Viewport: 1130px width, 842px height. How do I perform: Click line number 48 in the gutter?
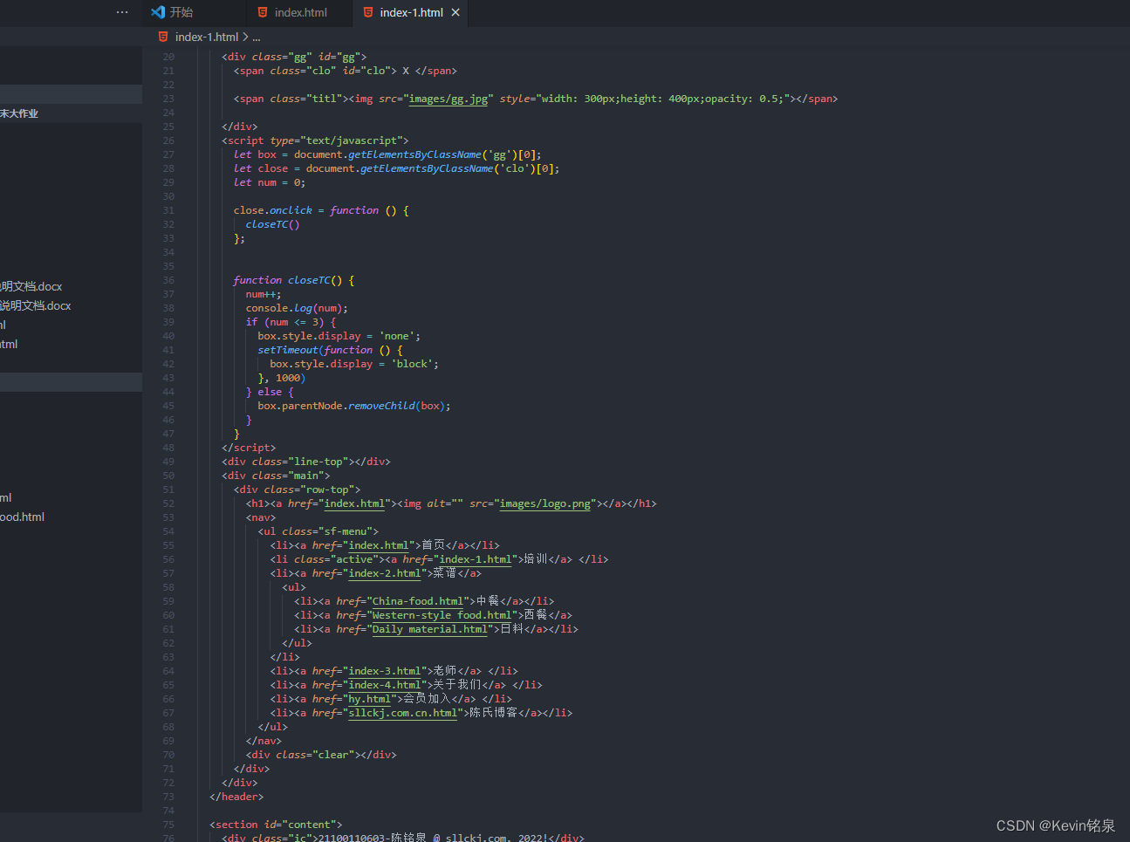click(x=168, y=448)
